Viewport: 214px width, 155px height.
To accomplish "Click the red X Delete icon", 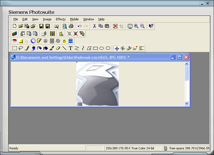I will (115, 26).
